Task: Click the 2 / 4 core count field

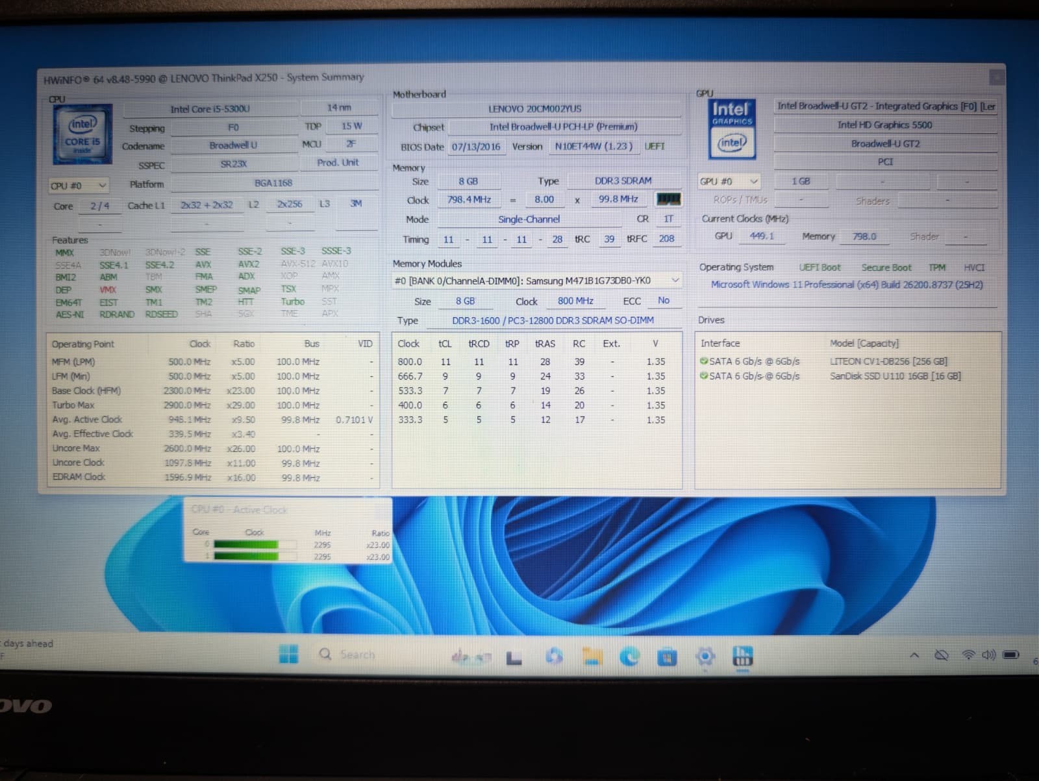Action: click(99, 206)
